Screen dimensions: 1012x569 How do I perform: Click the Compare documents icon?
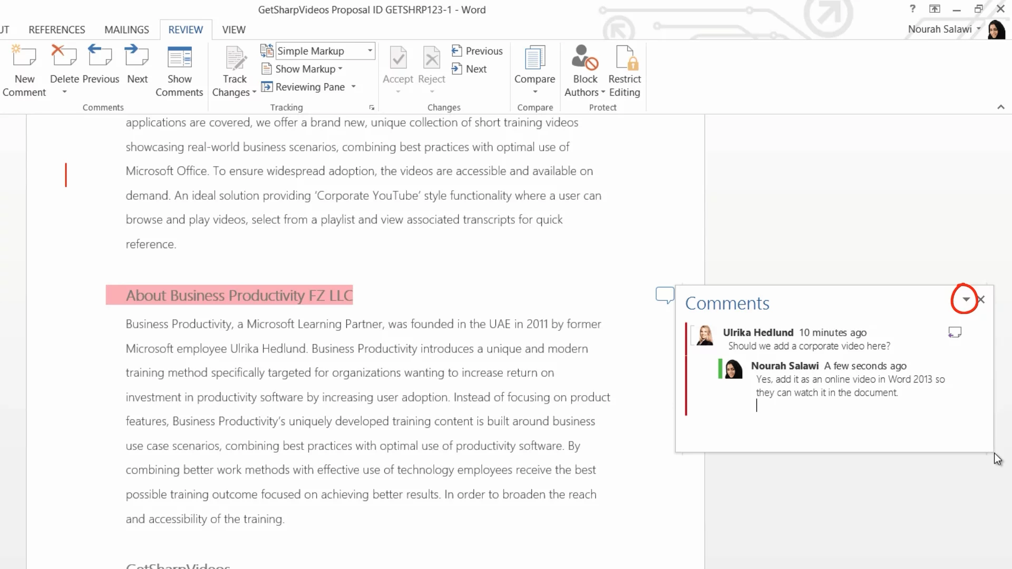click(534, 58)
